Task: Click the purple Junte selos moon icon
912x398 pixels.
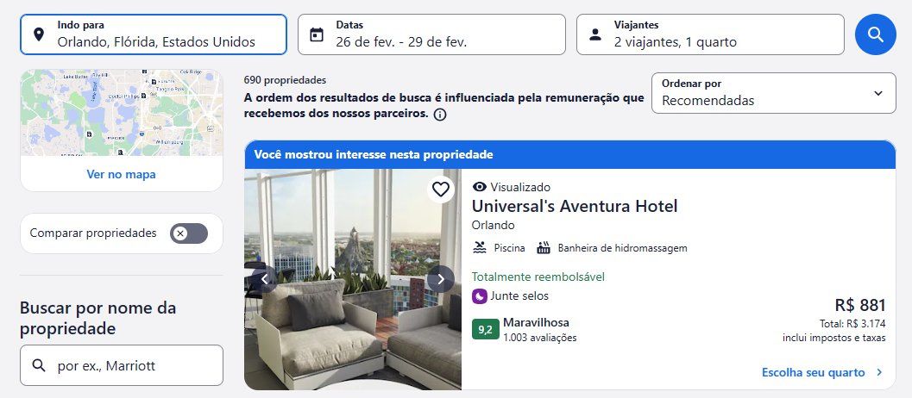Action: 479,296
